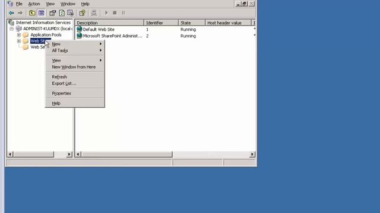Click the Pause item toolbar icon
The image size is (380, 213).
pyautogui.click(x=123, y=13)
